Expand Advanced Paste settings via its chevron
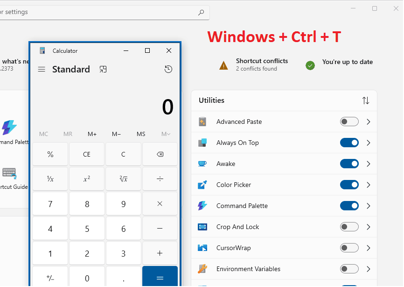The height and width of the screenshot is (287, 404). (369, 122)
